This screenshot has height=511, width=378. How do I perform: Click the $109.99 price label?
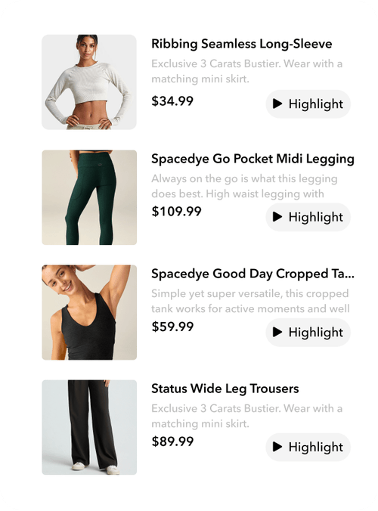pos(176,212)
